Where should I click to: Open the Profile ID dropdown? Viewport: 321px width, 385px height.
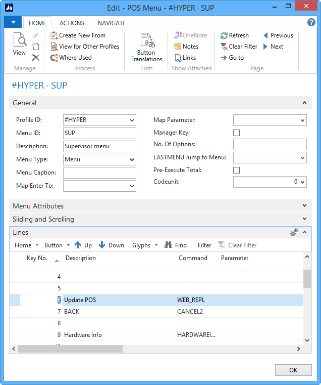pyautogui.click(x=132, y=120)
